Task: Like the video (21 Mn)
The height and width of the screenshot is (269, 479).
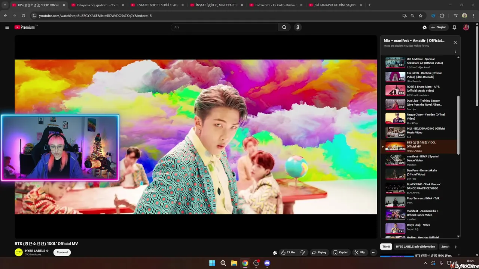Action: 288,253
